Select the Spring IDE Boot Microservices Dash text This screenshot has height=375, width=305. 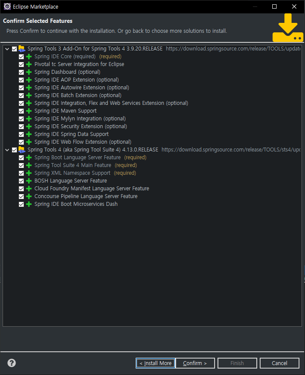coord(76,204)
